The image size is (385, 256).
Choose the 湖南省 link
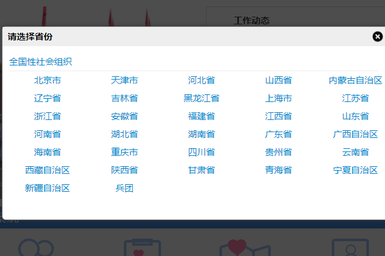[201, 134]
